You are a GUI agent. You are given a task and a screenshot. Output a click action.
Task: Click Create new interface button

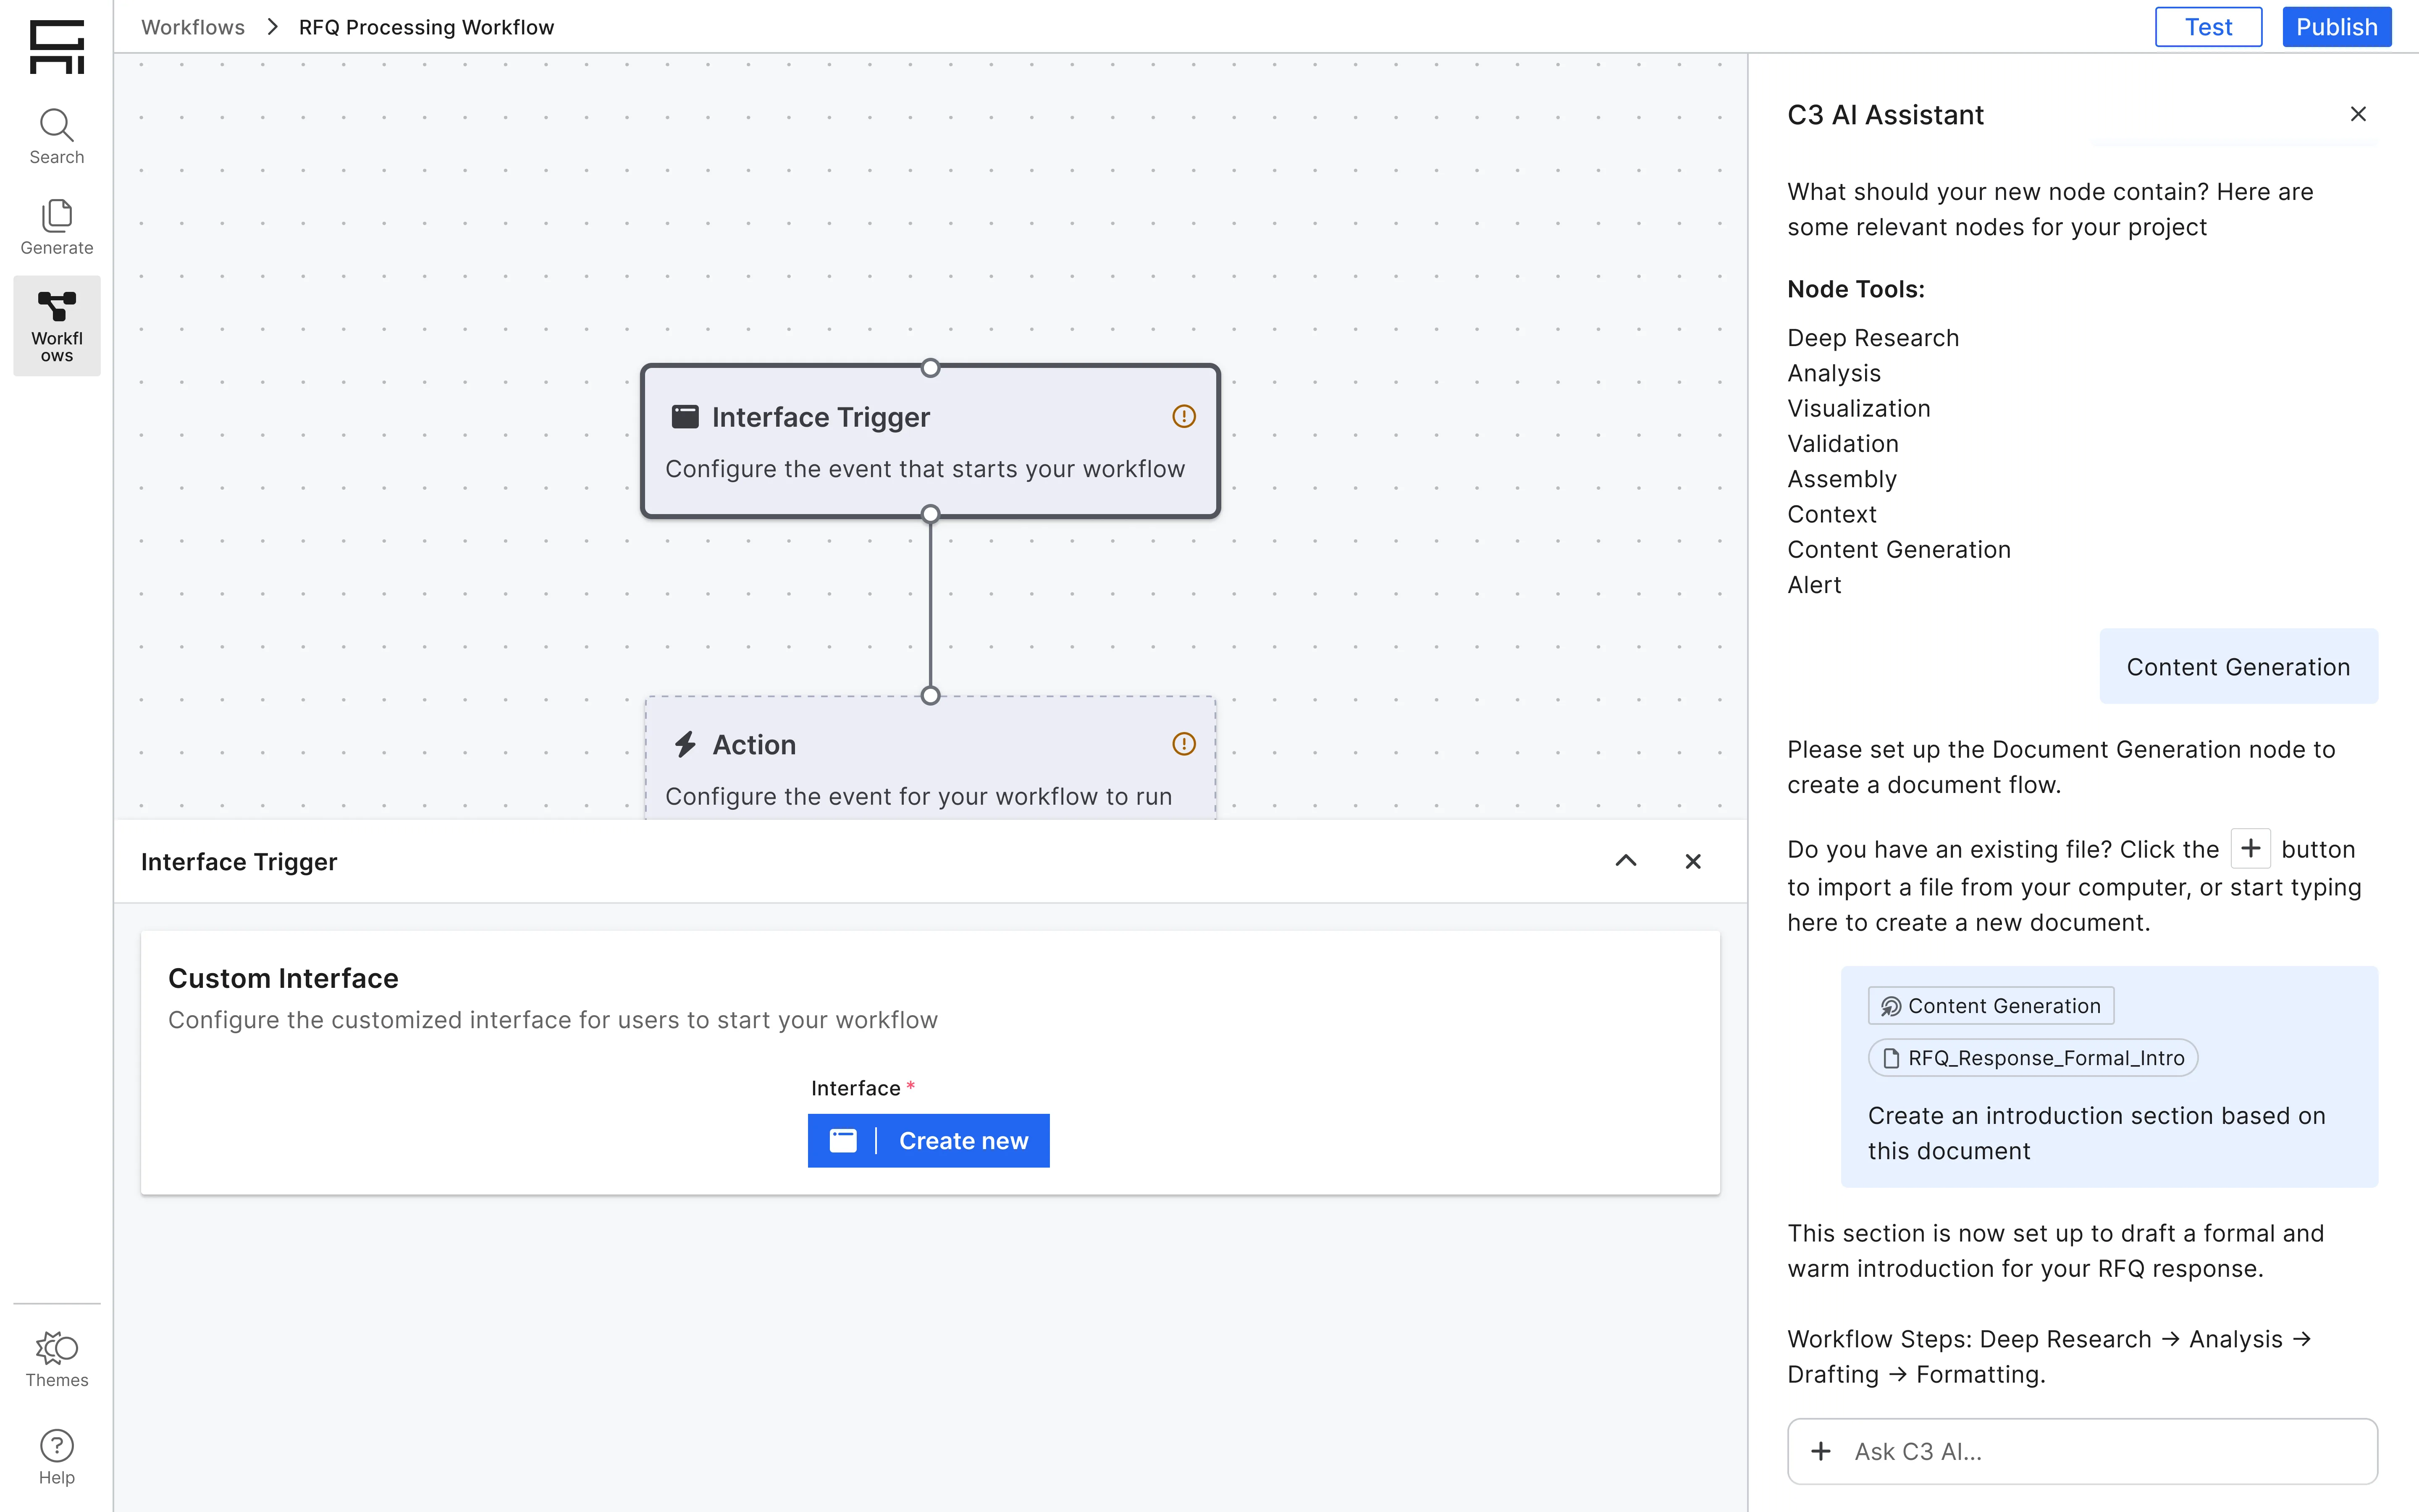[x=929, y=1141]
